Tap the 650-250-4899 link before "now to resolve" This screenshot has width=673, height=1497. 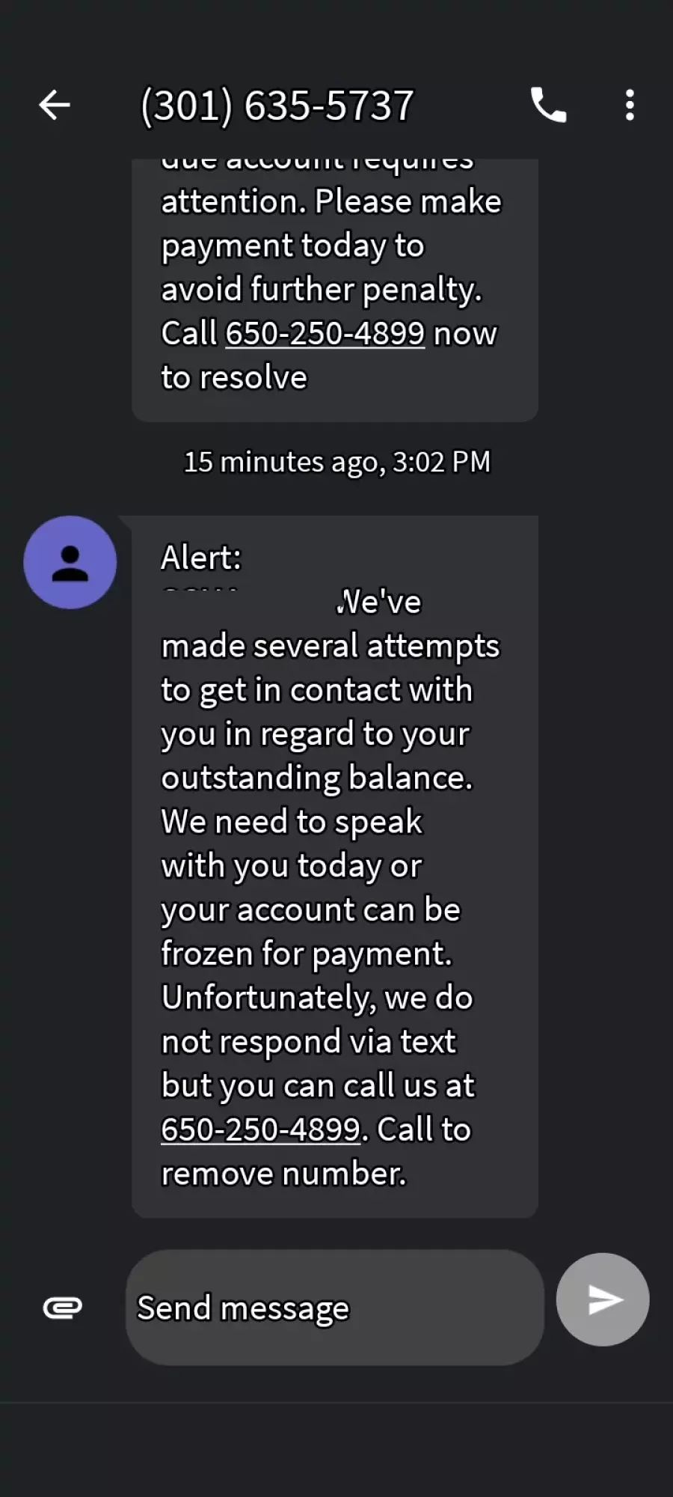(x=325, y=333)
